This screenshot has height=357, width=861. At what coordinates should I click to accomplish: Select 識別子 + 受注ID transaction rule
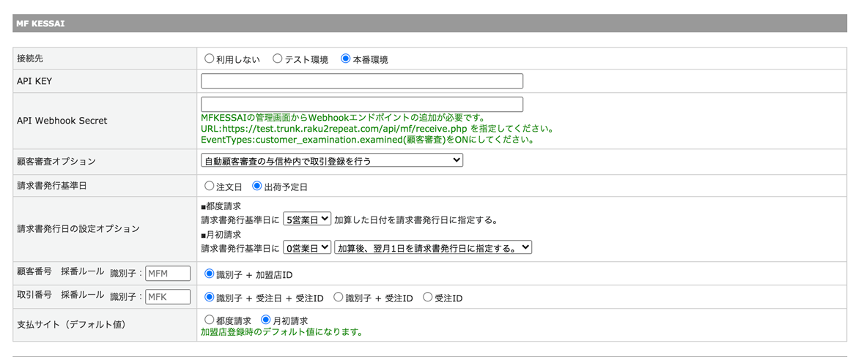coord(339,297)
